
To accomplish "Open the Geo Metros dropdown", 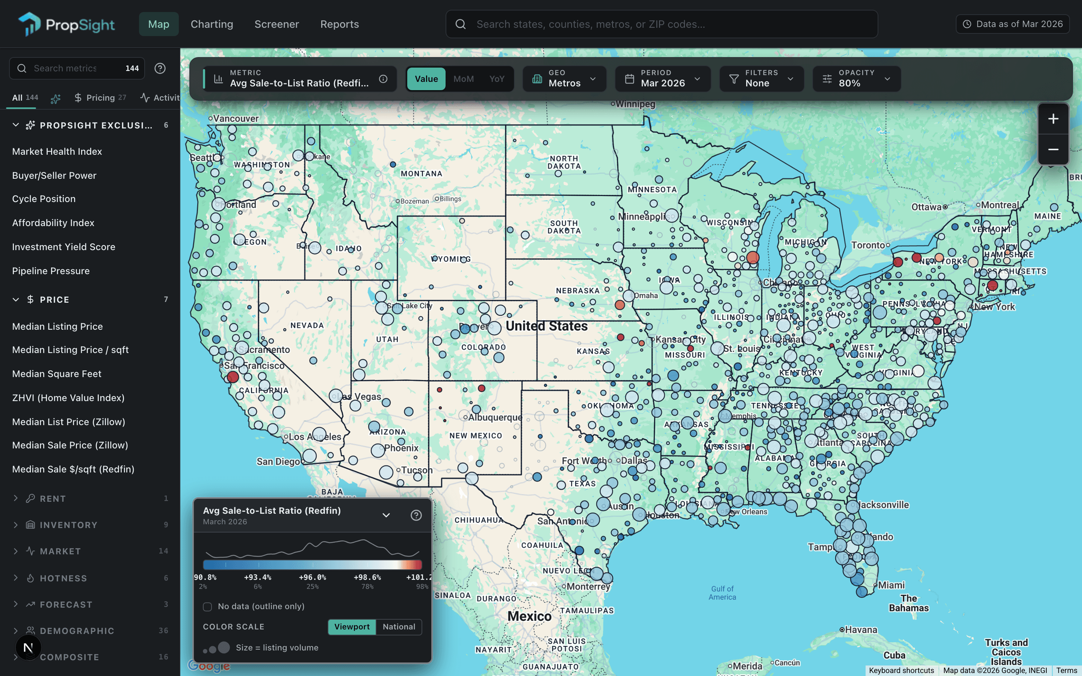I will click(564, 79).
